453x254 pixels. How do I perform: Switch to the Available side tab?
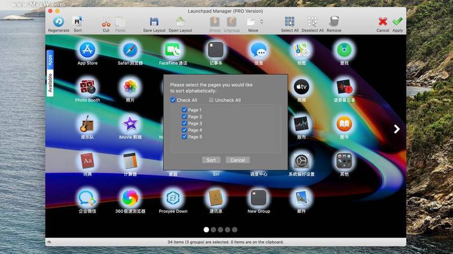click(x=50, y=83)
